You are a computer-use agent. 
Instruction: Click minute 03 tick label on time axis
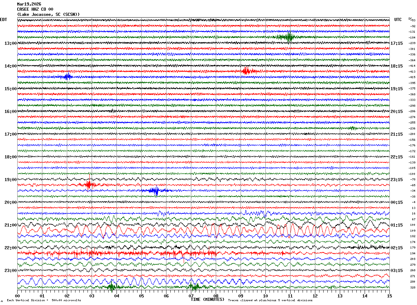point(92,296)
